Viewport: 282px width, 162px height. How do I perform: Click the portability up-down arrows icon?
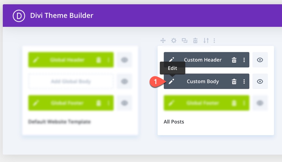pos(206,40)
